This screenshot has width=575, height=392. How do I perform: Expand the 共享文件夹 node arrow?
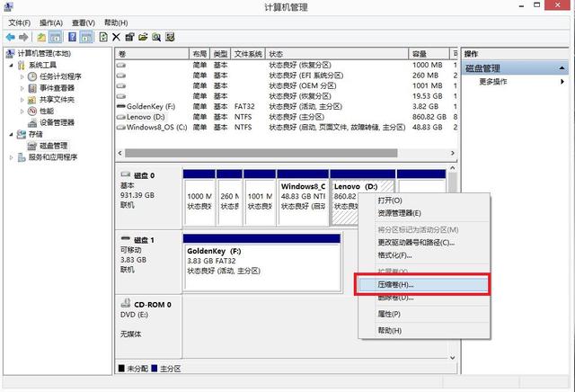(x=22, y=100)
